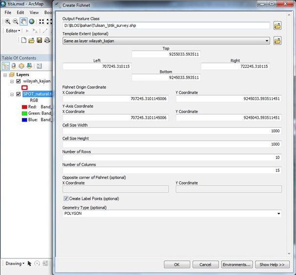Click the red wilayah_kajian symbol swatch
This screenshot has height=275, width=296.
(x=24, y=87)
